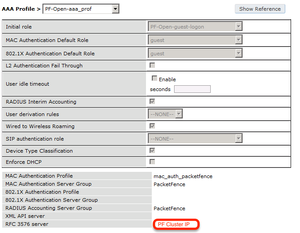Click the Show Reference button
300x233 pixels.
[x=260, y=9]
